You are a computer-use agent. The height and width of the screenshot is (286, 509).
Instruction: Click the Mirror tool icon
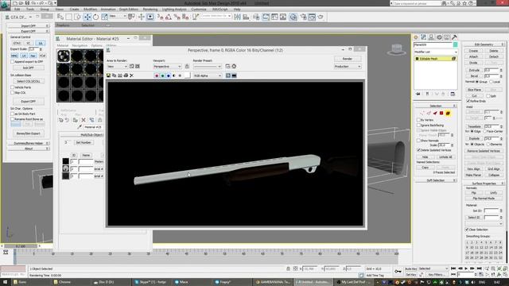click(237, 17)
